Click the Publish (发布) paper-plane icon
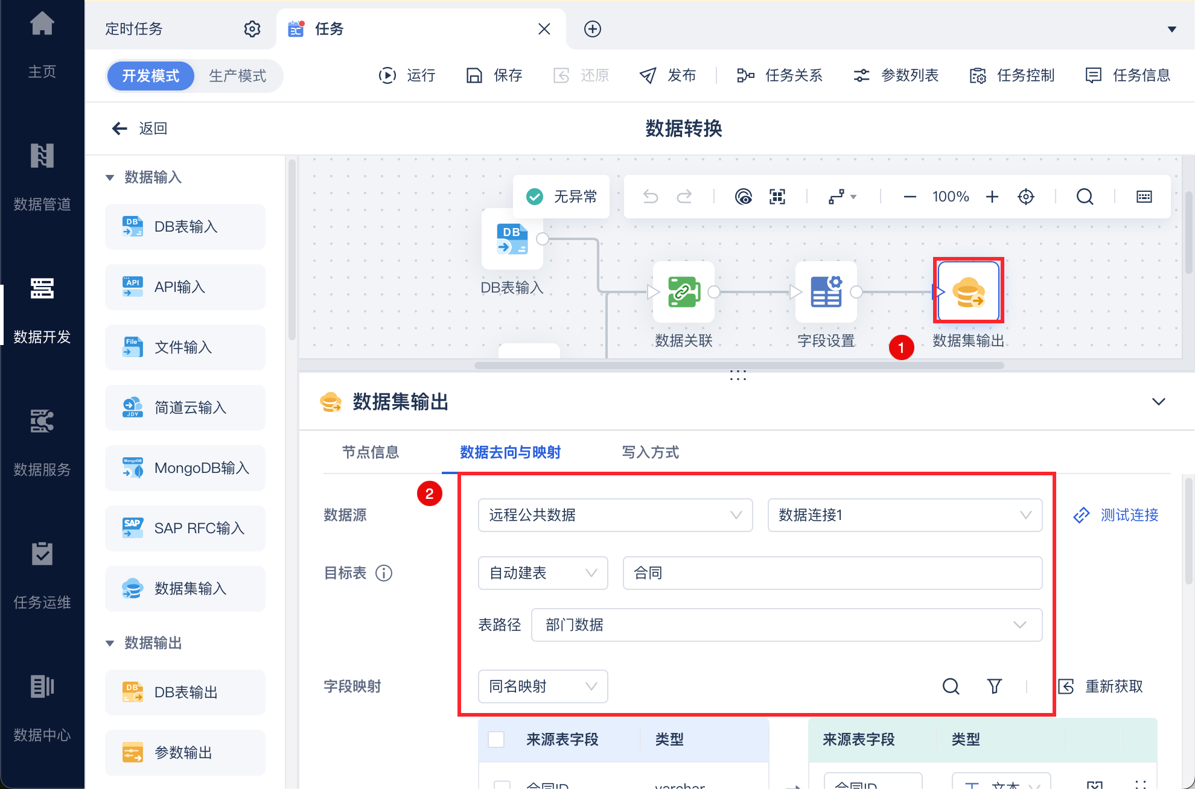 [648, 75]
